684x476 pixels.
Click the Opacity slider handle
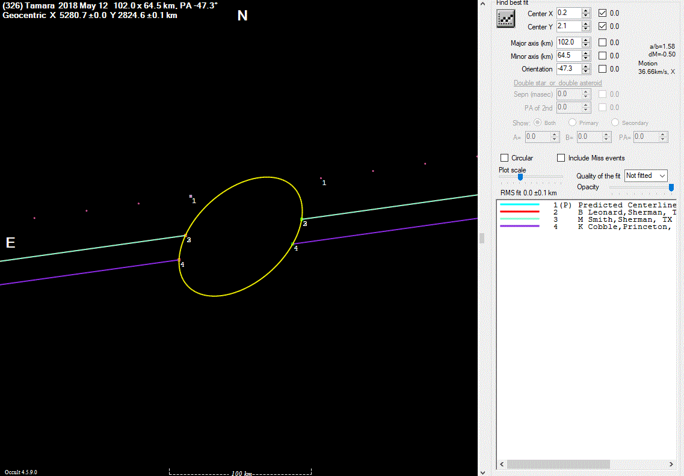671,188
